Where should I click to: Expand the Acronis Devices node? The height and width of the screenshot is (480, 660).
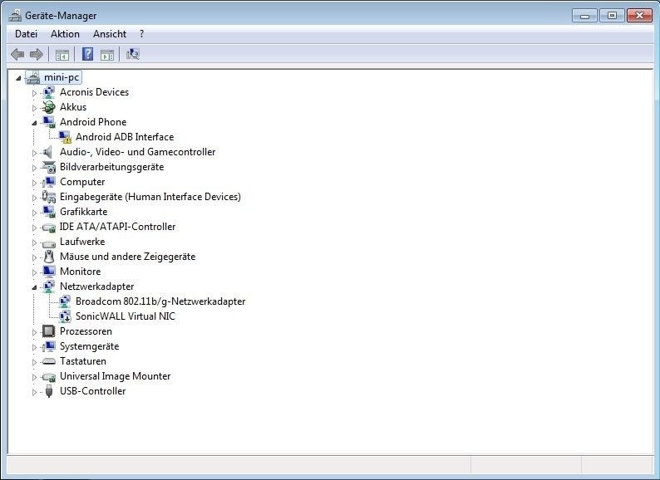pyautogui.click(x=34, y=93)
